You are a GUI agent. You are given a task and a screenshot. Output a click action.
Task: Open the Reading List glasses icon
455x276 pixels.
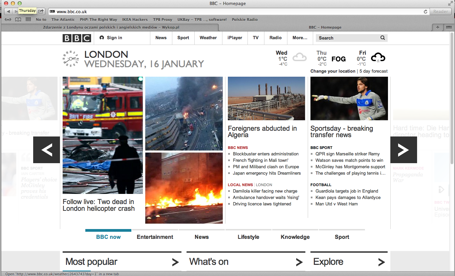(8, 20)
